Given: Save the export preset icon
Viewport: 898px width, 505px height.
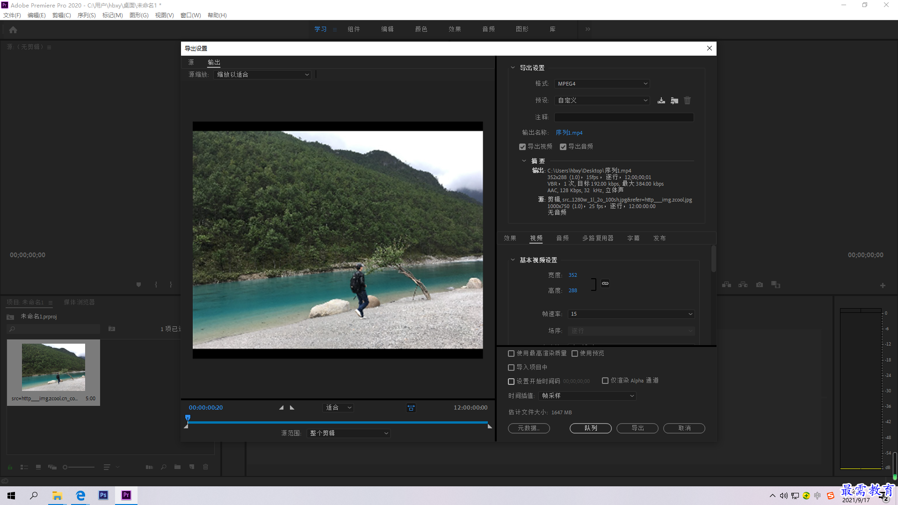Looking at the screenshot, I should tap(661, 101).
